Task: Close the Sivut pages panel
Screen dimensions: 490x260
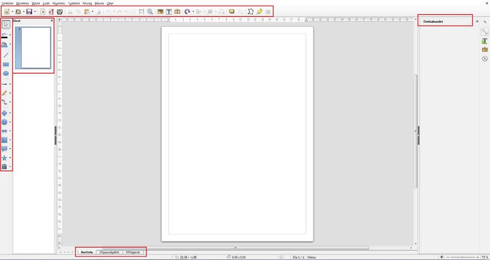Action: point(52,21)
